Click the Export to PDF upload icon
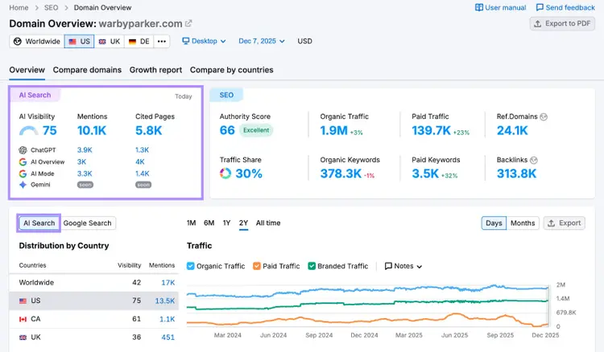Image resolution: width=604 pixels, height=352 pixels. pyautogui.click(x=538, y=24)
